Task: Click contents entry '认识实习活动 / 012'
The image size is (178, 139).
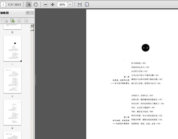Action: [x=139, y=71]
